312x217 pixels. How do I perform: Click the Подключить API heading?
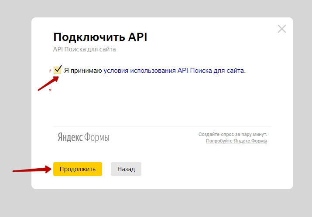(100, 37)
